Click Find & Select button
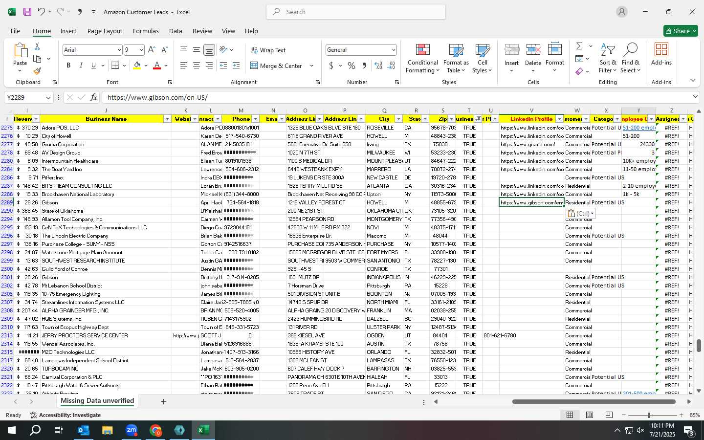The height and width of the screenshot is (440, 704). click(631, 58)
